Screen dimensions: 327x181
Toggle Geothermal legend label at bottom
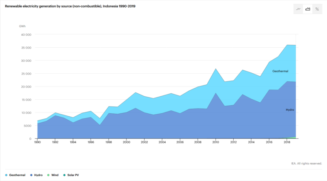pos(17,175)
